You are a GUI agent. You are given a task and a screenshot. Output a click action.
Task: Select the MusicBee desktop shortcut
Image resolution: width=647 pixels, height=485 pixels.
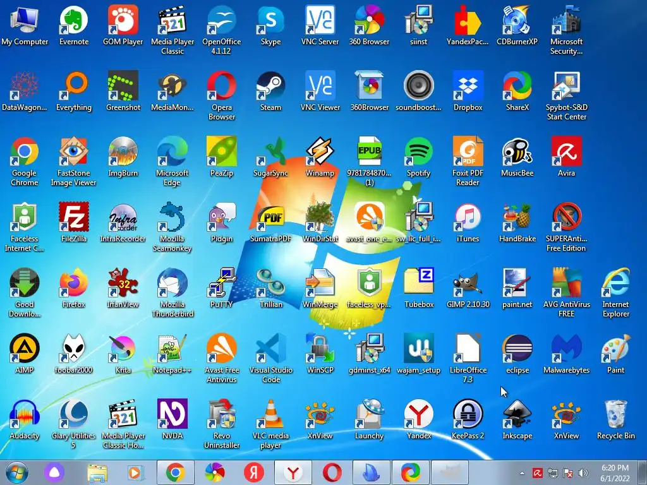tap(517, 157)
